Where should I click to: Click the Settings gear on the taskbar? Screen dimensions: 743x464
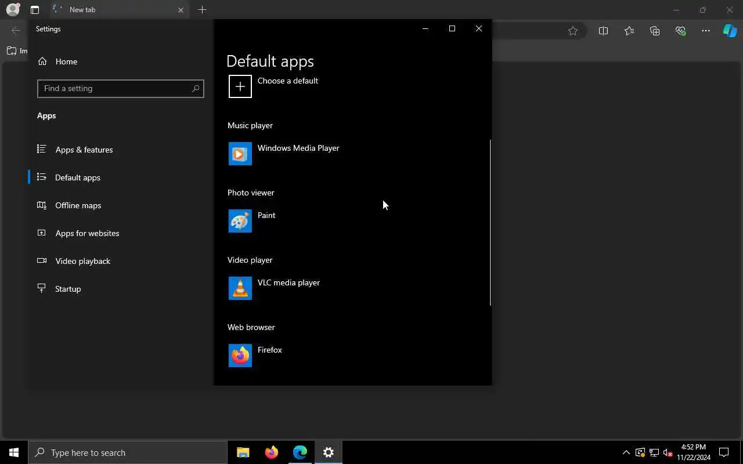pos(329,452)
